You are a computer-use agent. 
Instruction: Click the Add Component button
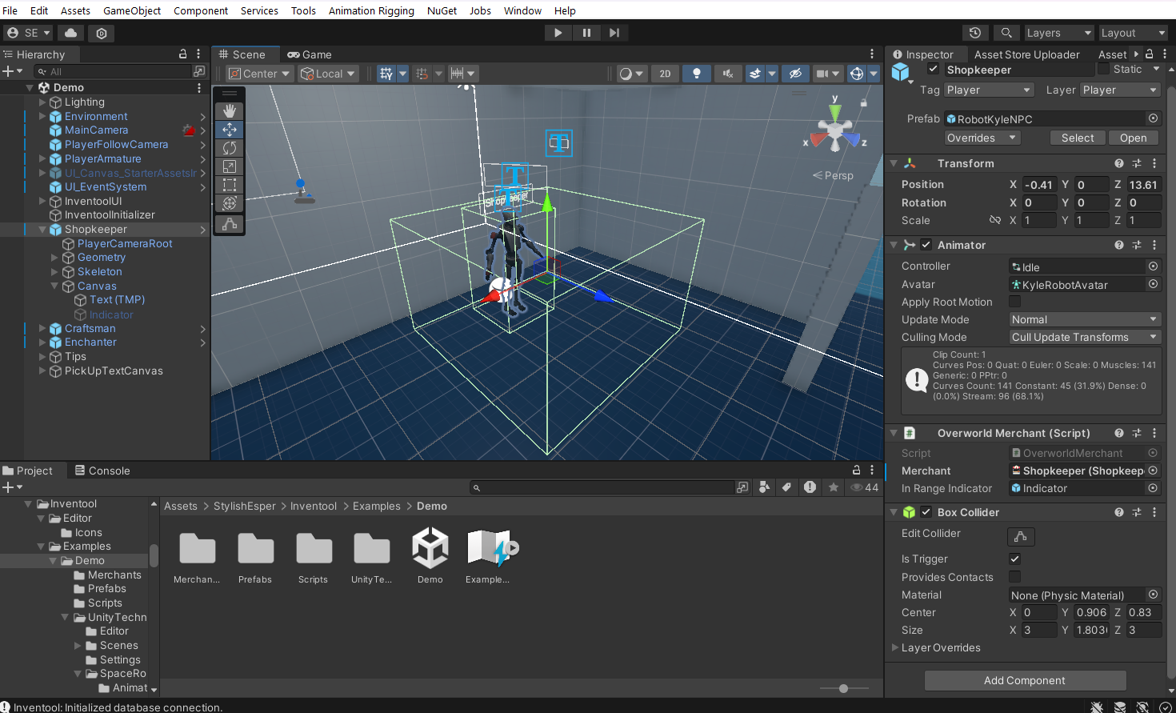pyautogui.click(x=1024, y=680)
